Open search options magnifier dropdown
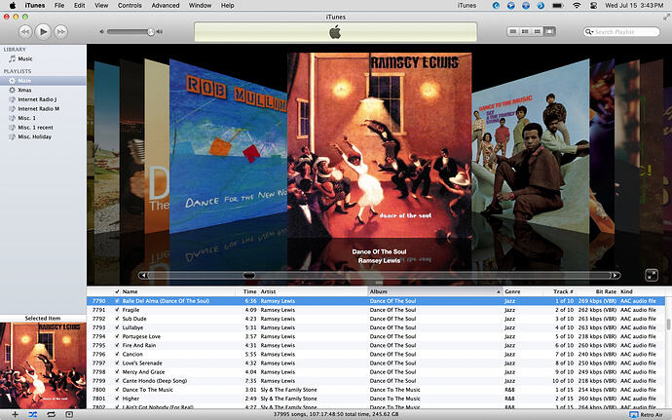Viewport: 672px width, 420px height. [x=589, y=32]
